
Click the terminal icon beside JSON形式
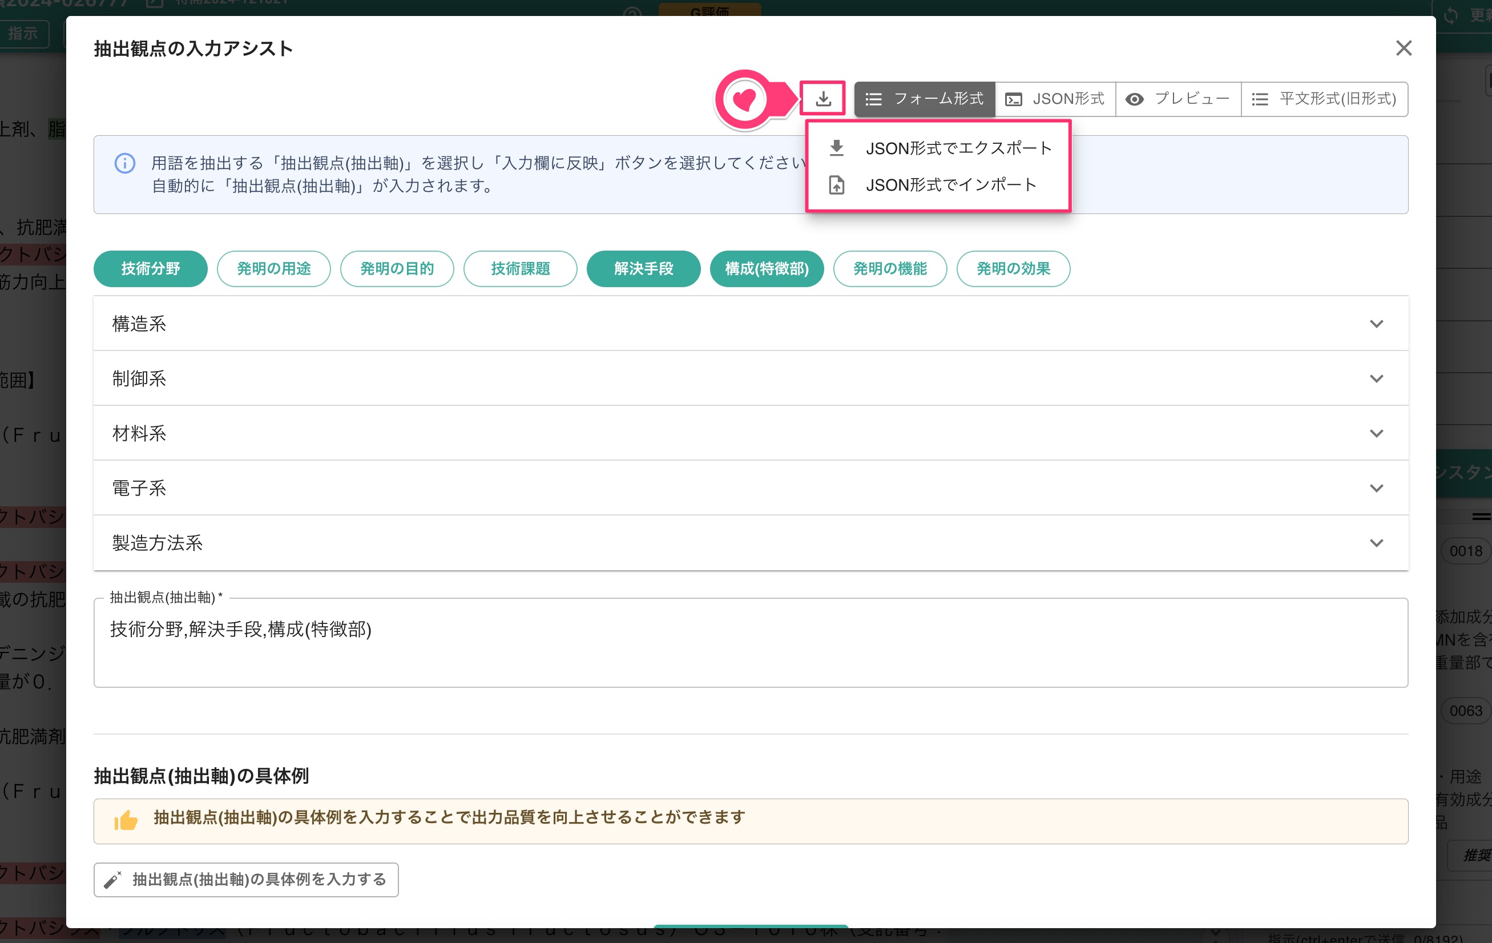pos(1014,99)
